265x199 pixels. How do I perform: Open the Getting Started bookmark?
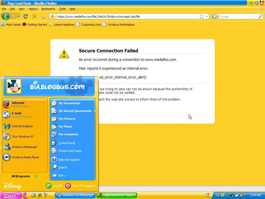35,25
